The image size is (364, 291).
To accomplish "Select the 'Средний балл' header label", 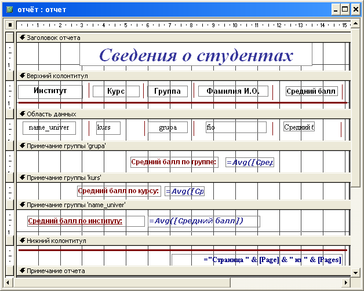I will (x=311, y=91).
